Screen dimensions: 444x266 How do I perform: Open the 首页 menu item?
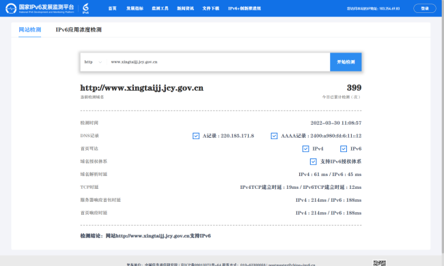[112, 8]
